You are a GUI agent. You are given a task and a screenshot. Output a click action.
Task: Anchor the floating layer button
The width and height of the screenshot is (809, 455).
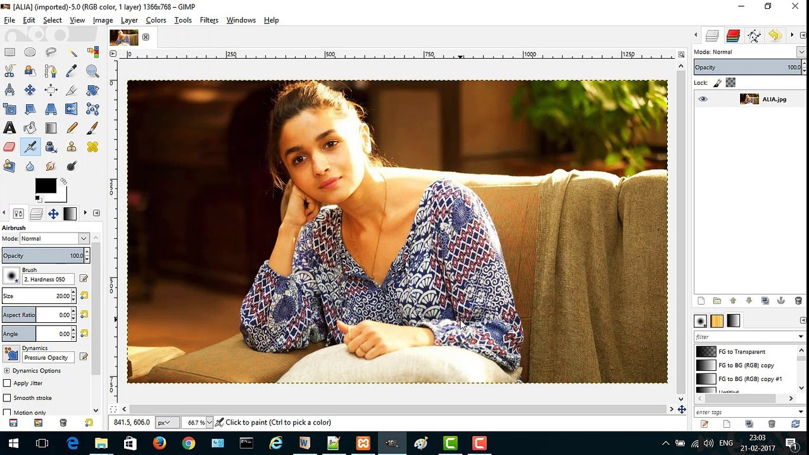(x=781, y=301)
